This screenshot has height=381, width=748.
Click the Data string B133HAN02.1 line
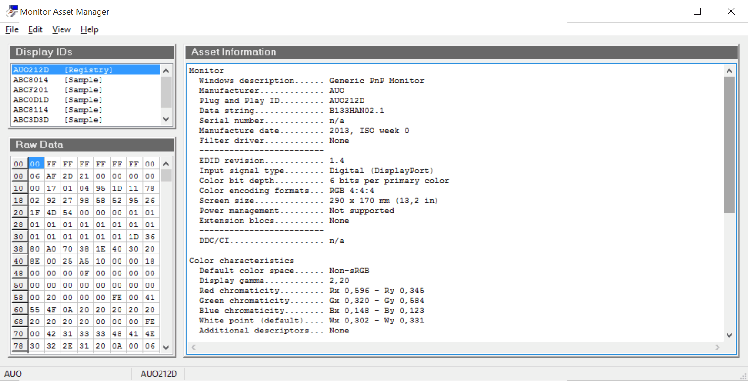tap(292, 111)
